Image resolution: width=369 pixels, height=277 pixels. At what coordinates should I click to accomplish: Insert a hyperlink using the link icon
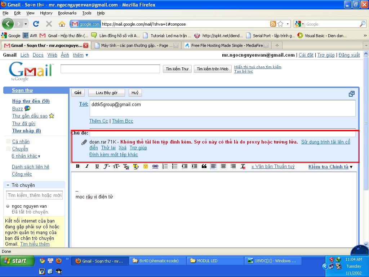coord(155,166)
